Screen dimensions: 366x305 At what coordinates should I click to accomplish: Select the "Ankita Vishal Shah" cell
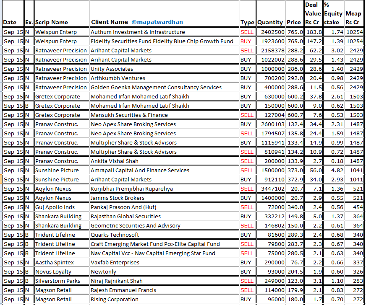[165, 161]
